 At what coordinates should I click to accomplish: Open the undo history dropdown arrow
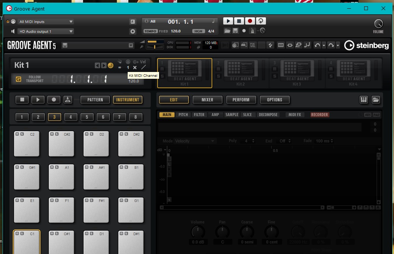coord(324,45)
